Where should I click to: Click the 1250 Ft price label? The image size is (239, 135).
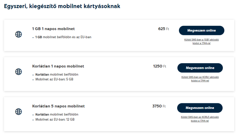(159, 66)
